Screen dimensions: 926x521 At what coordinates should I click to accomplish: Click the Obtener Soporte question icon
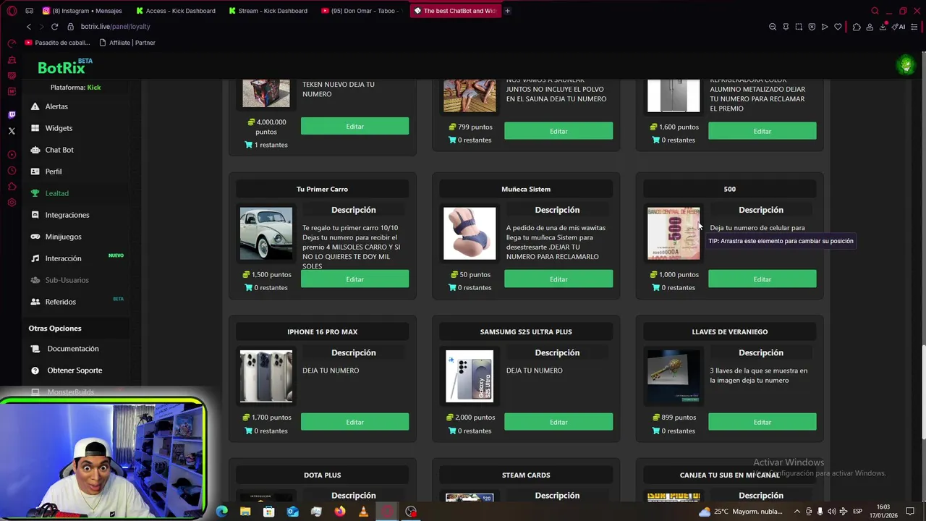(35, 370)
